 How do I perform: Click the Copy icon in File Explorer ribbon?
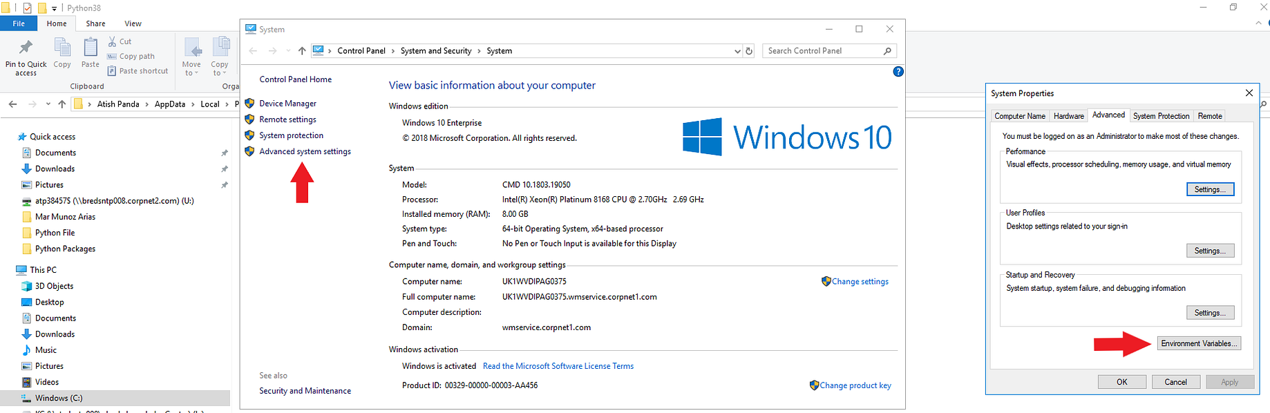[x=62, y=48]
